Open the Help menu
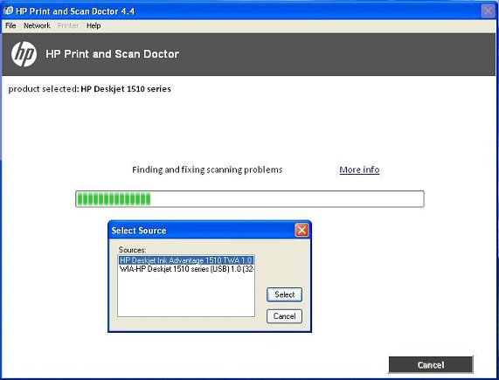The width and height of the screenshot is (499, 380). [94, 25]
